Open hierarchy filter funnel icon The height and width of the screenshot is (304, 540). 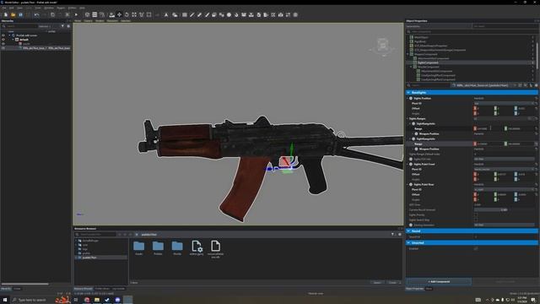click(62, 26)
